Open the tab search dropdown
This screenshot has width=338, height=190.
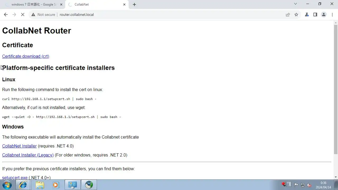295,4
